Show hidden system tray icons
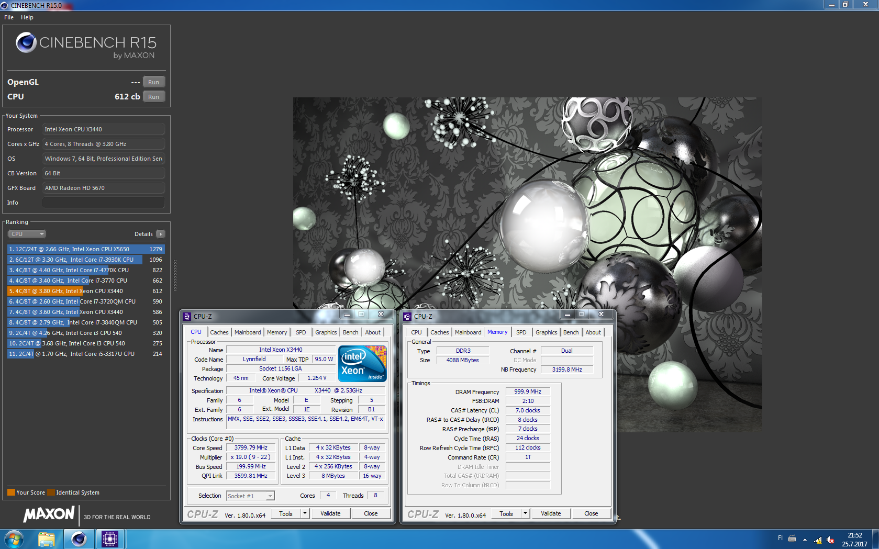Viewport: 879px width, 549px height. point(805,540)
